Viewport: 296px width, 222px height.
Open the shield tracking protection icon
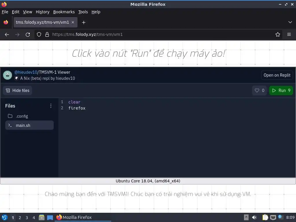pos(39,35)
